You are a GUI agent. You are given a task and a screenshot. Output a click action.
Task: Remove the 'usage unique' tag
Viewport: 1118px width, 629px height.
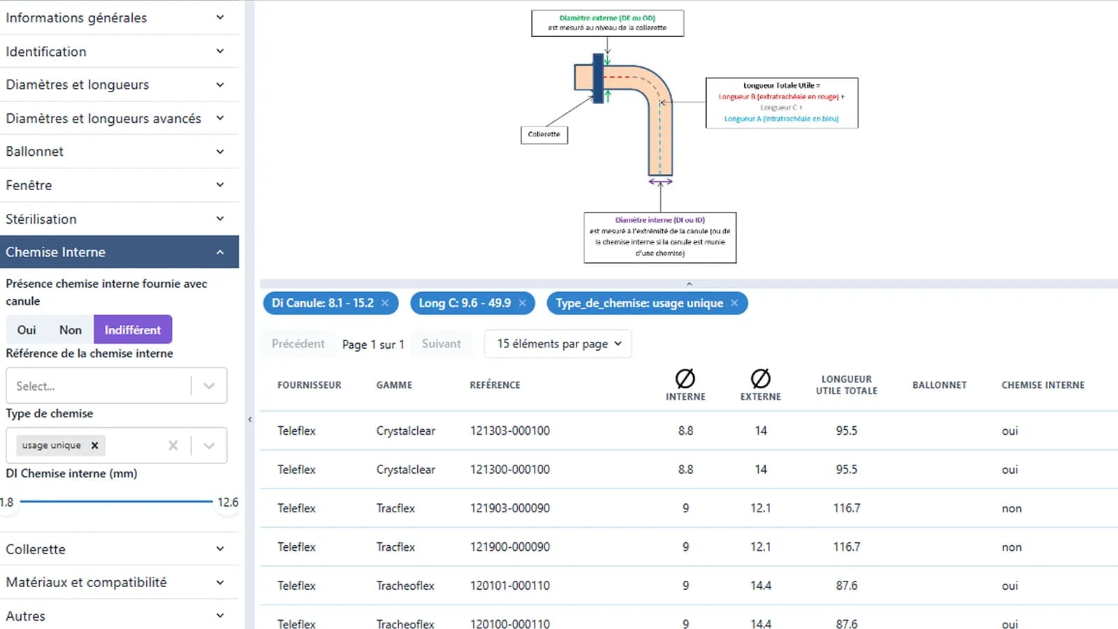tap(94, 445)
